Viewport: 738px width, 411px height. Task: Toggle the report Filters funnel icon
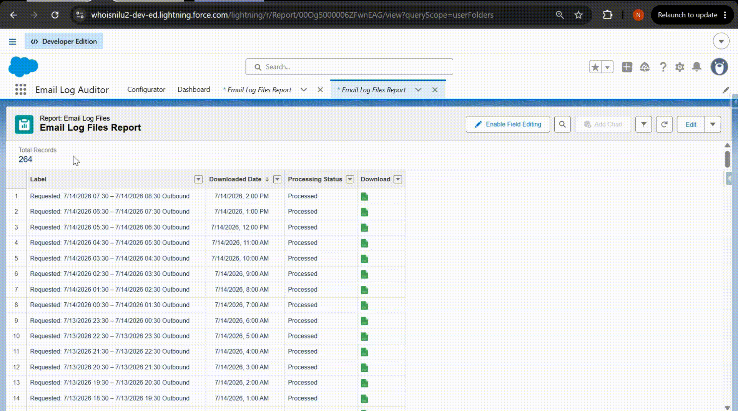pos(644,124)
